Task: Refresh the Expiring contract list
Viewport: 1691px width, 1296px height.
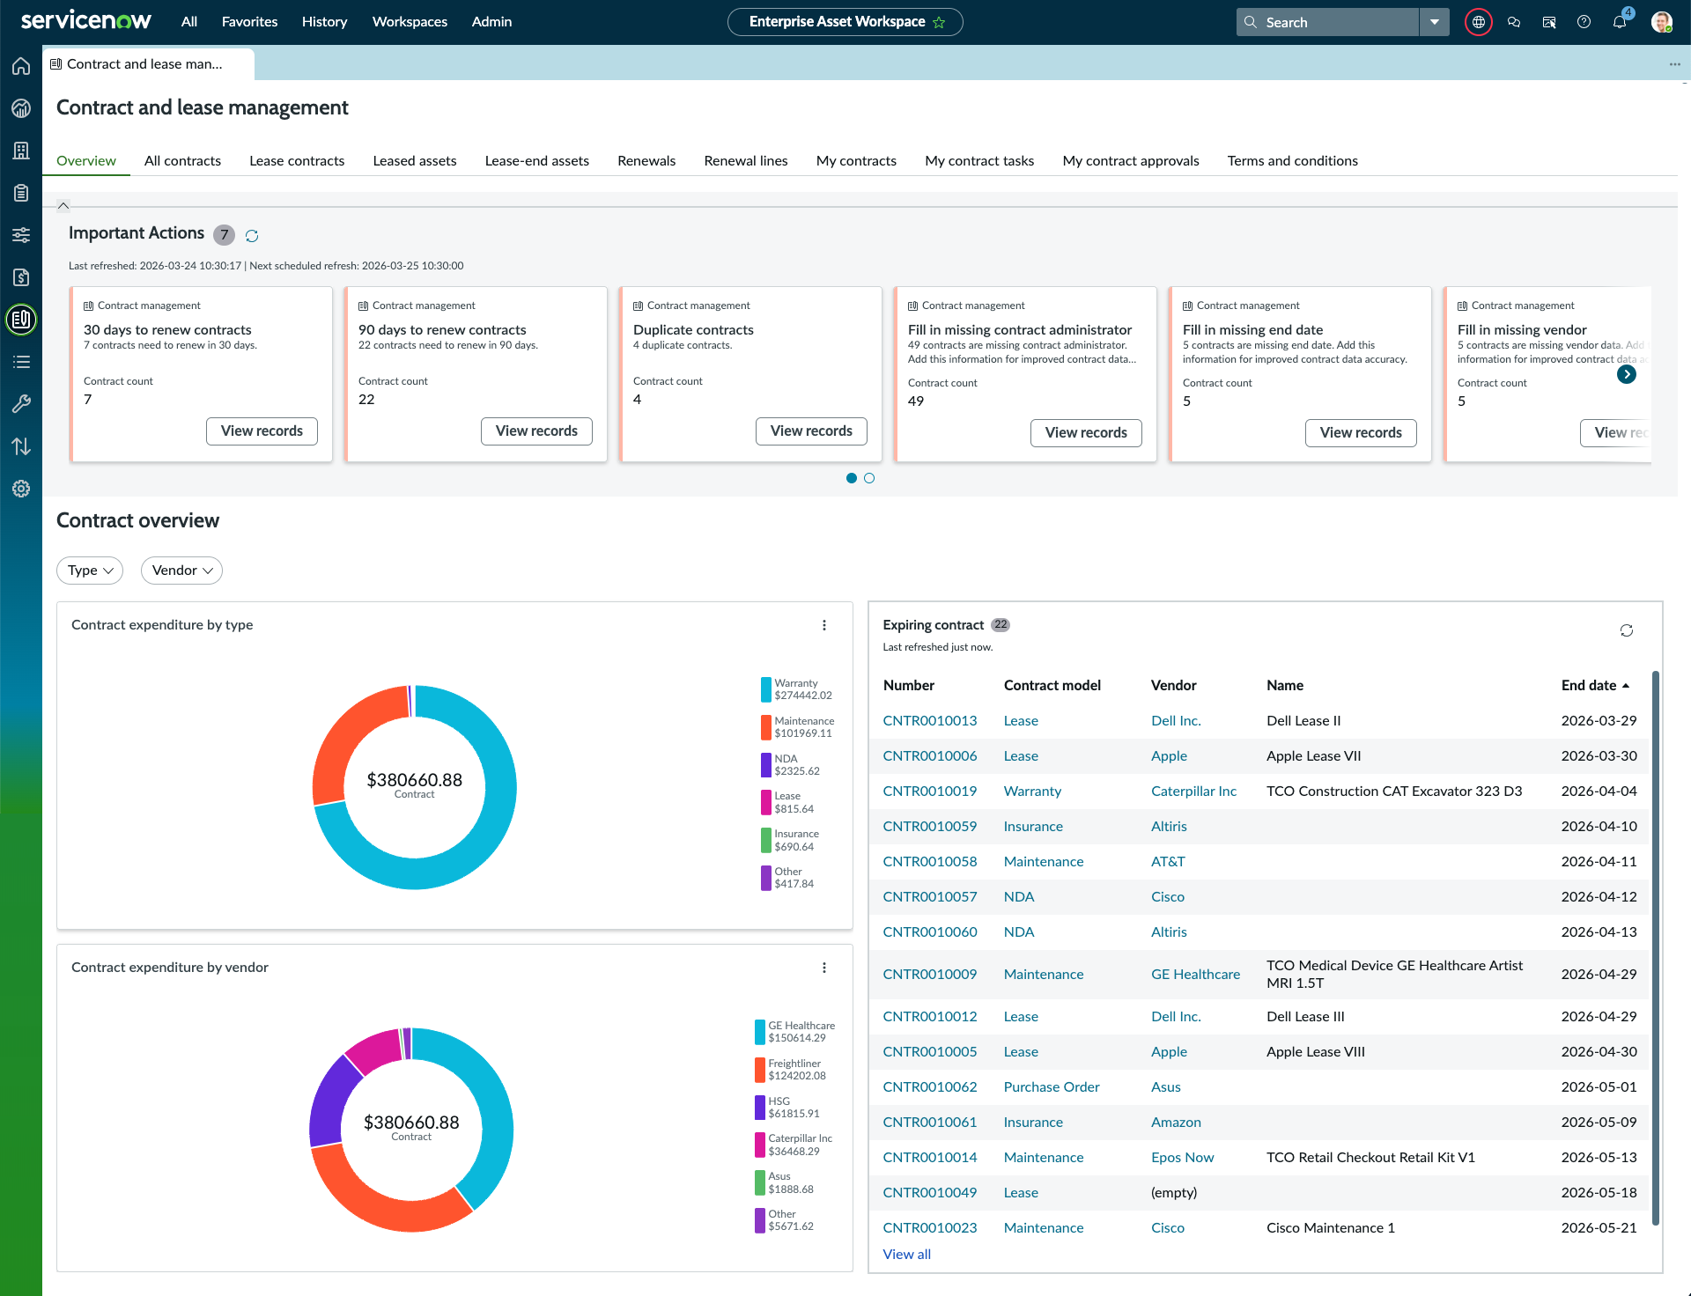Action: [1627, 630]
